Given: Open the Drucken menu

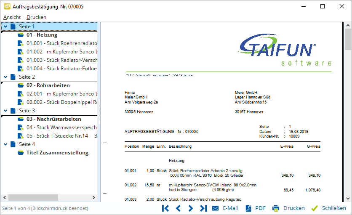Looking at the screenshot, I should [x=36, y=17].
